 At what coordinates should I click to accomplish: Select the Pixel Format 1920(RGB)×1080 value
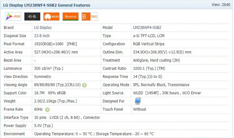tap(56, 44)
